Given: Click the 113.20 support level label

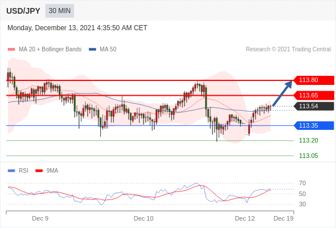Looking at the screenshot, I should [x=308, y=140].
